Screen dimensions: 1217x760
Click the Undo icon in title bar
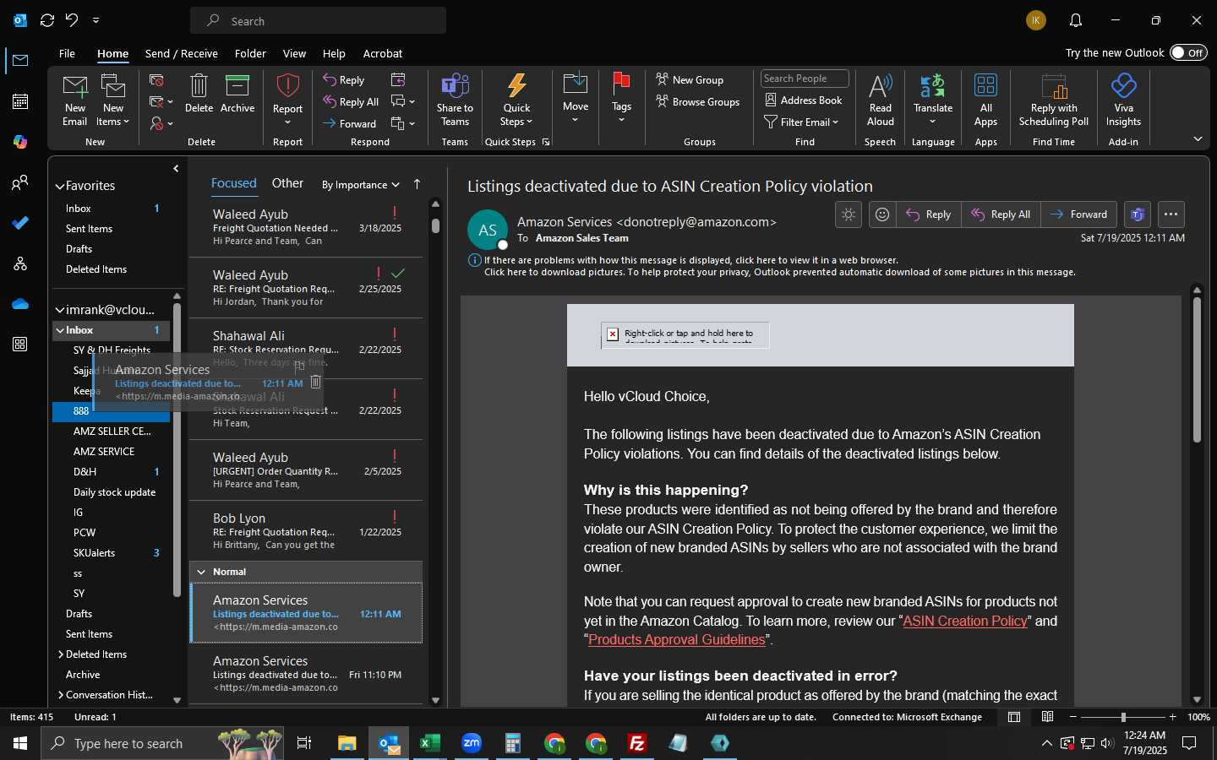point(72,20)
